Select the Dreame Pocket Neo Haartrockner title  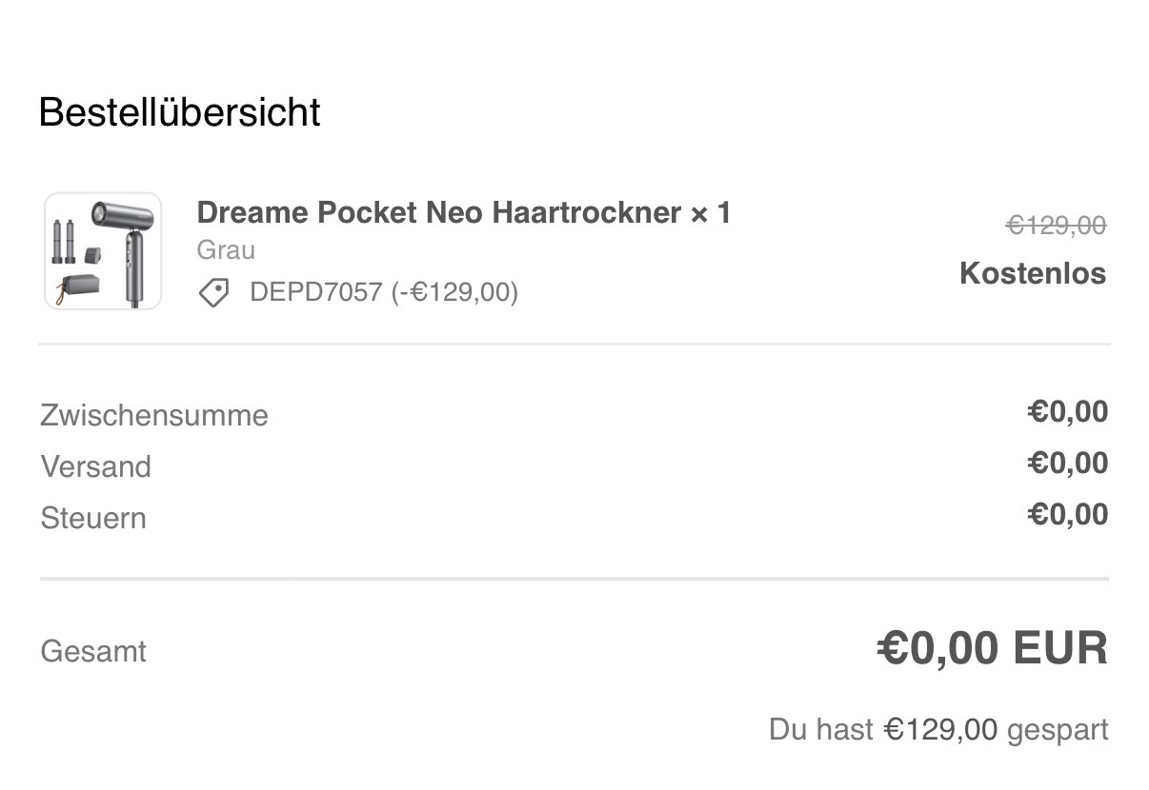coord(438,212)
